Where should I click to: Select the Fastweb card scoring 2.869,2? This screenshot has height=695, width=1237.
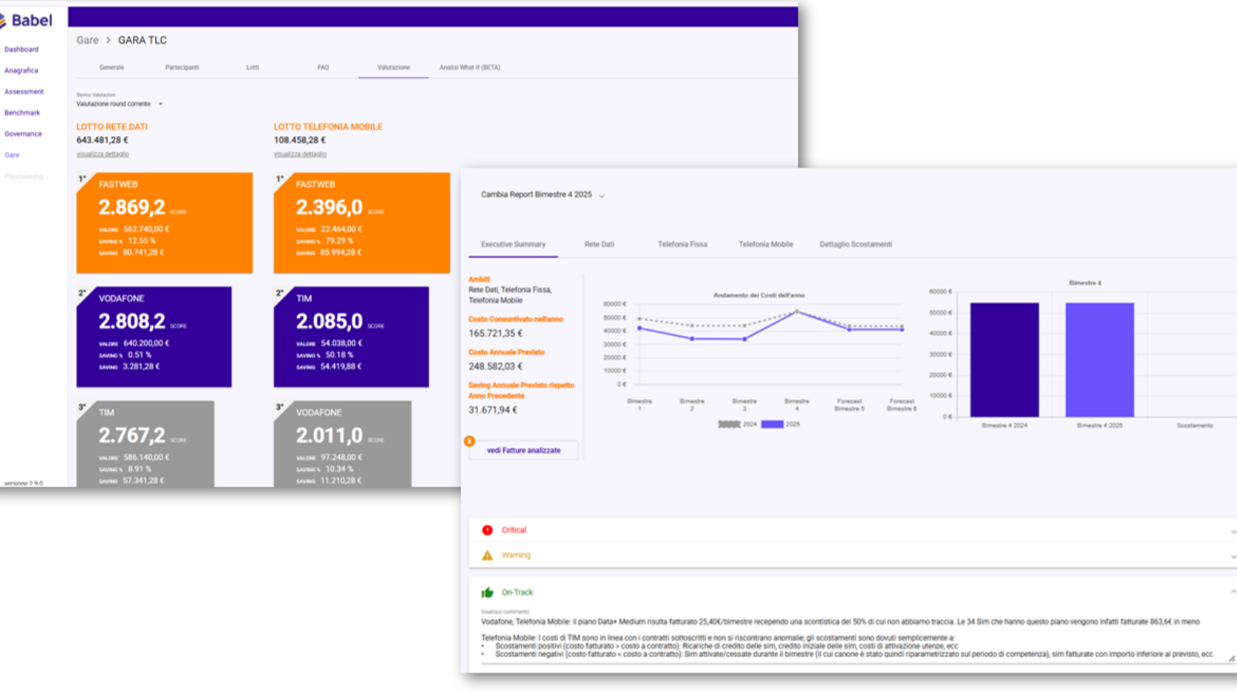[165, 223]
